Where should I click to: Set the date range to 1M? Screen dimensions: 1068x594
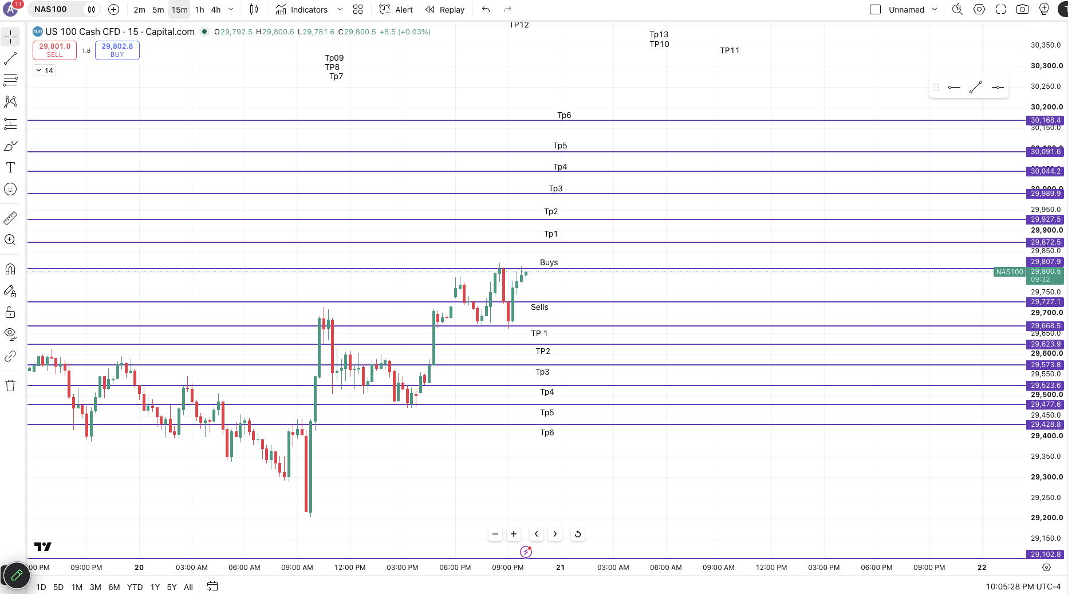coord(77,587)
